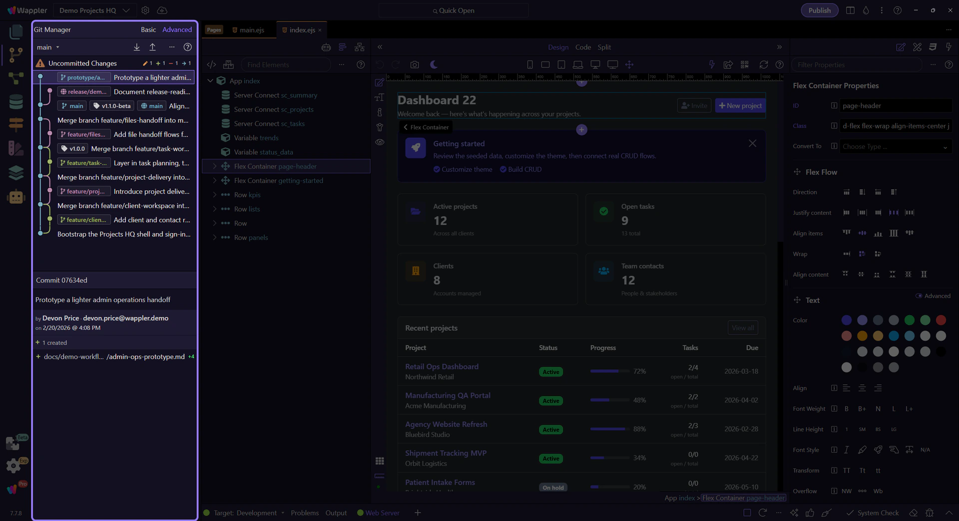Viewport: 959px width, 521px height.
Task: Open the Convert To Choose Type dropdown
Action: (895, 146)
